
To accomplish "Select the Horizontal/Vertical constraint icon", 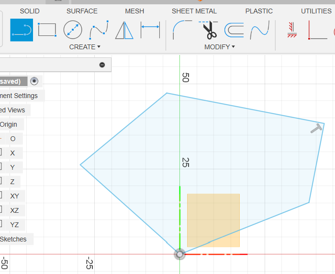I will click(x=292, y=30).
